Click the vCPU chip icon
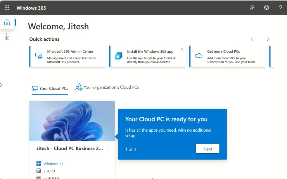Image resolution: width=287 pixels, height=179 pixels. (39, 171)
